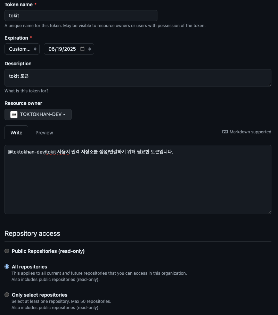Open the Custom expiration dropdown
Image resolution: width=278 pixels, height=315 pixels.
pos(22,49)
